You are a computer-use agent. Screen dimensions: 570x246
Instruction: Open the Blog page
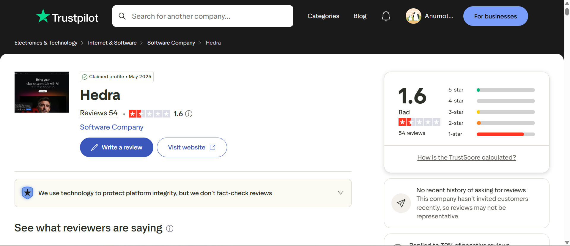pyautogui.click(x=360, y=16)
